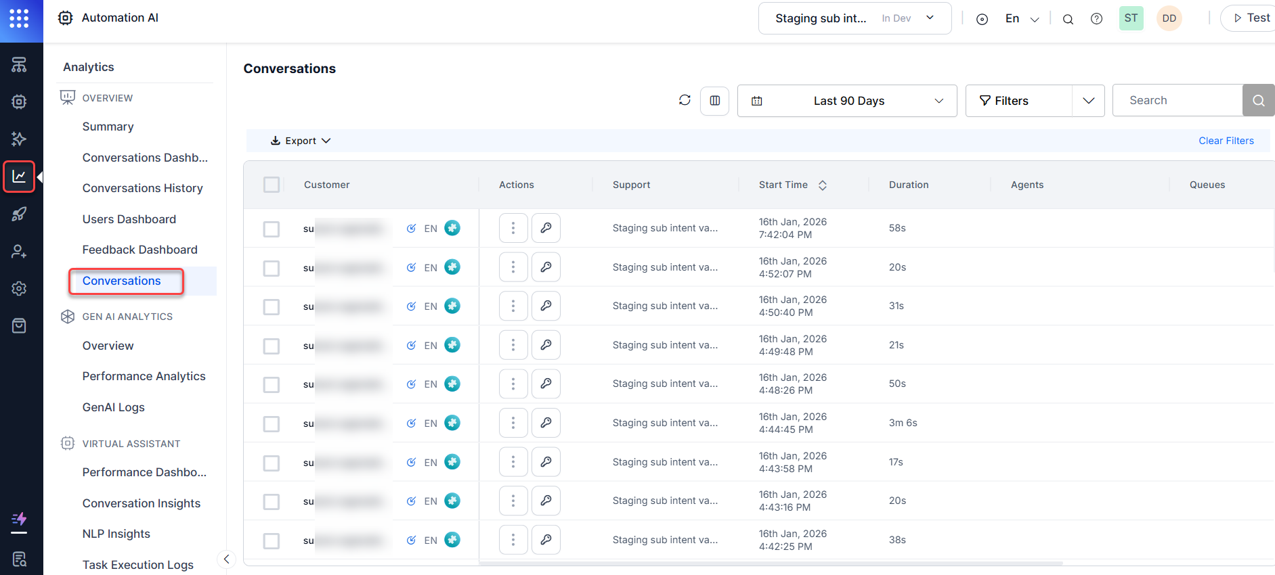
Task: Select checkbox for the 4:44:45 PM conversation
Action: tap(272, 423)
